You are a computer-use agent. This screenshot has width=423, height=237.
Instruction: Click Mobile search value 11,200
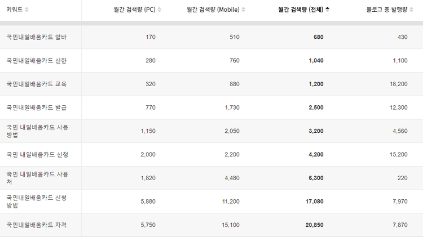click(231, 202)
